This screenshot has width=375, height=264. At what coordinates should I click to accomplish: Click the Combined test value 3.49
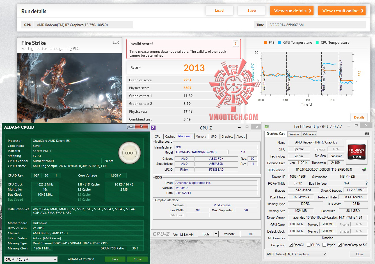coord(187,119)
